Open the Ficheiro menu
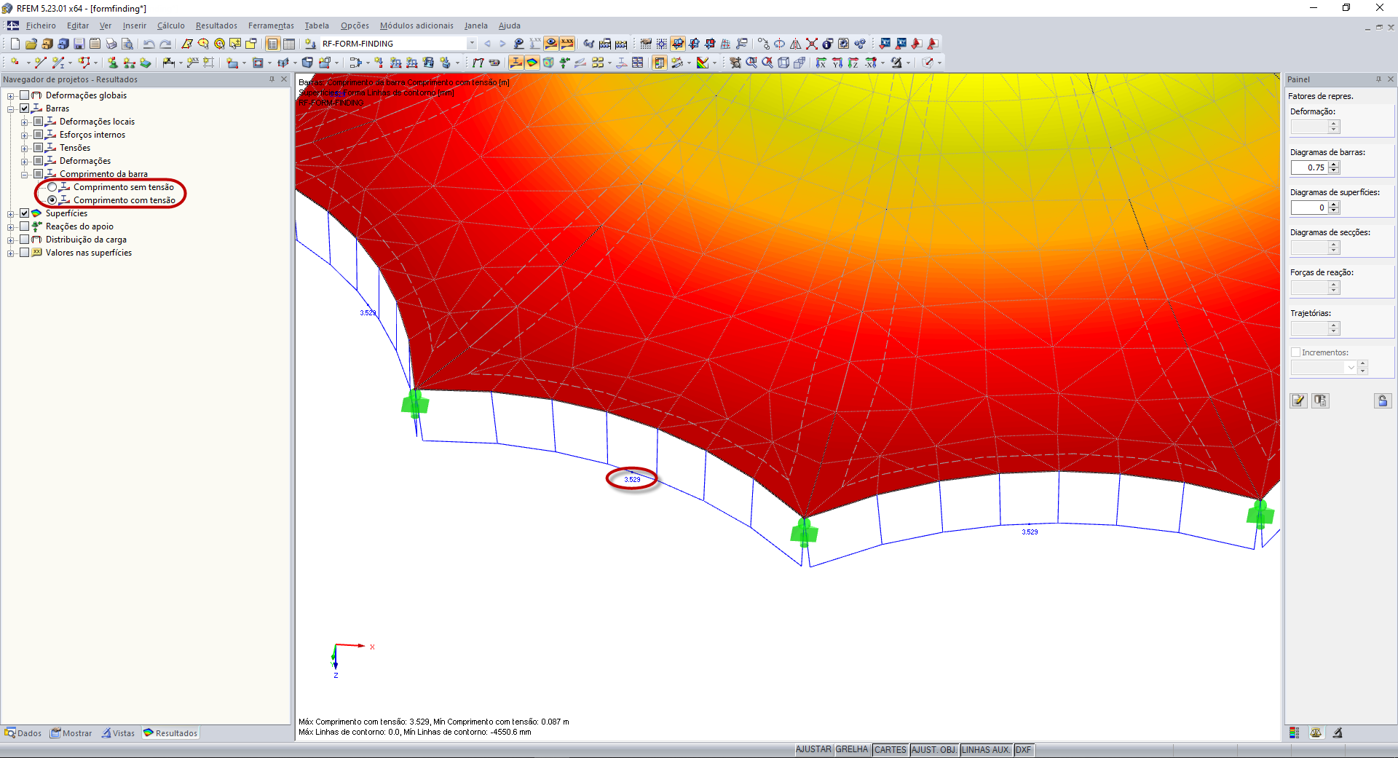 coord(41,25)
